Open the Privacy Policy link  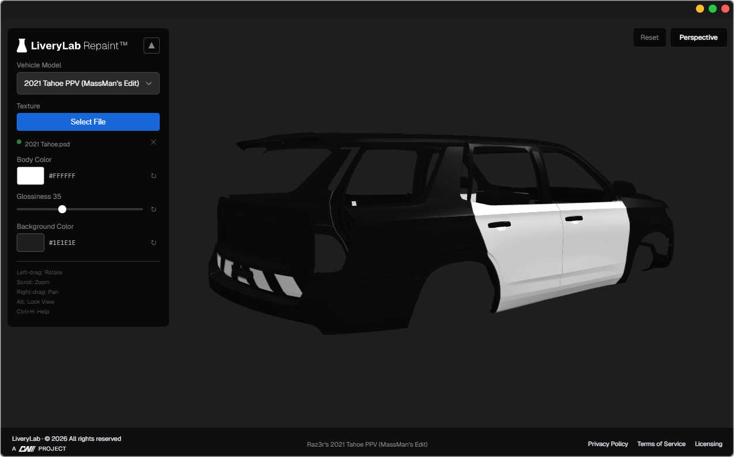tap(608, 444)
